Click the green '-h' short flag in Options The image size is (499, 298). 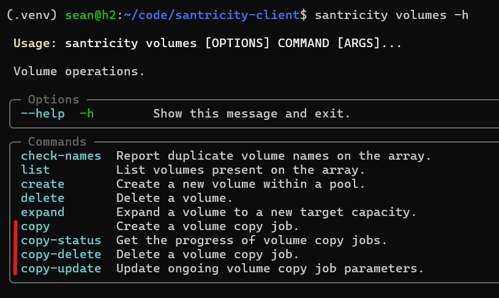point(86,114)
